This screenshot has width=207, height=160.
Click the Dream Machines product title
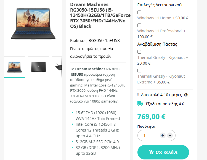(100, 15)
